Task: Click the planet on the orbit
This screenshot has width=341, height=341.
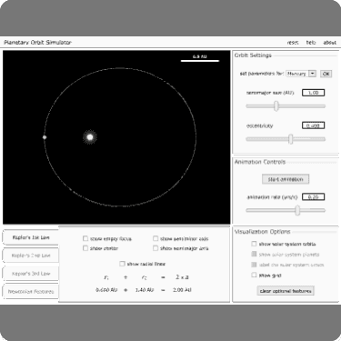Action: [x=45, y=137]
